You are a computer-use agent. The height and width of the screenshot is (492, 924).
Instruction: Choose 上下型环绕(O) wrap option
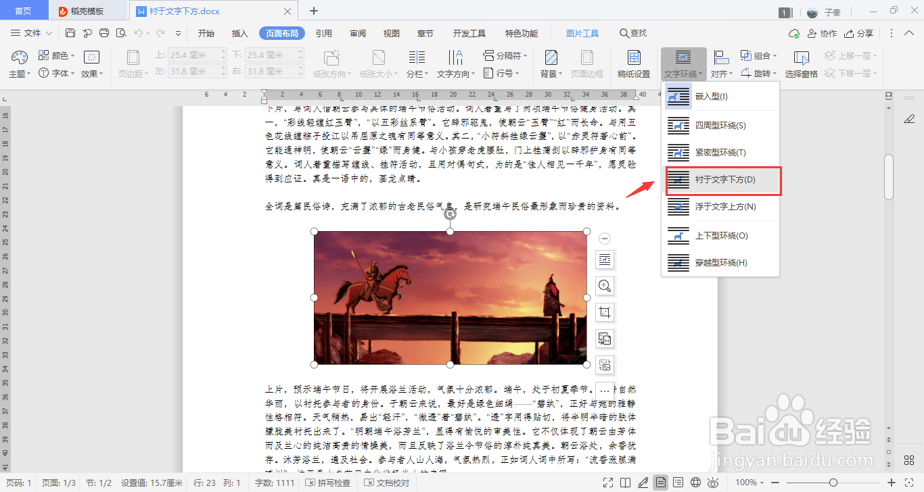tap(720, 236)
